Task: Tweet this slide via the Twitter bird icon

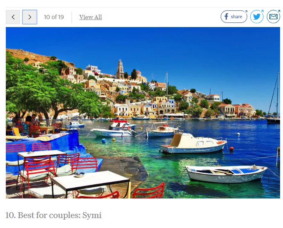Action: click(257, 17)
